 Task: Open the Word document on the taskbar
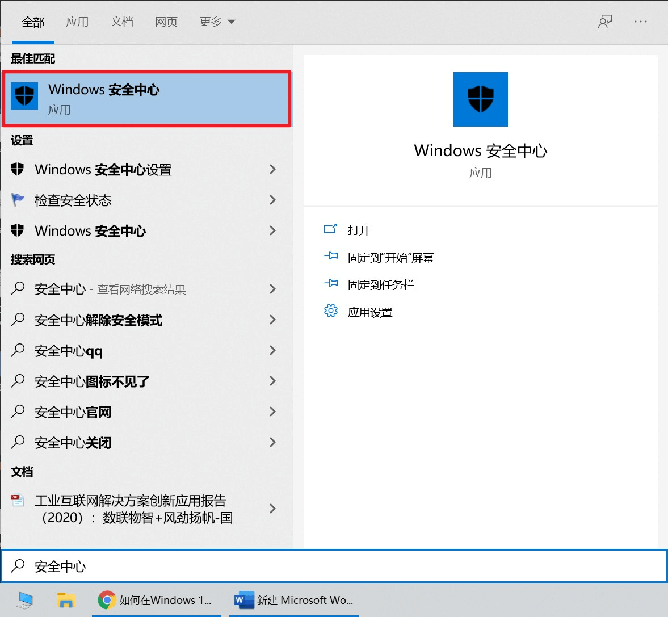[243, 600]
